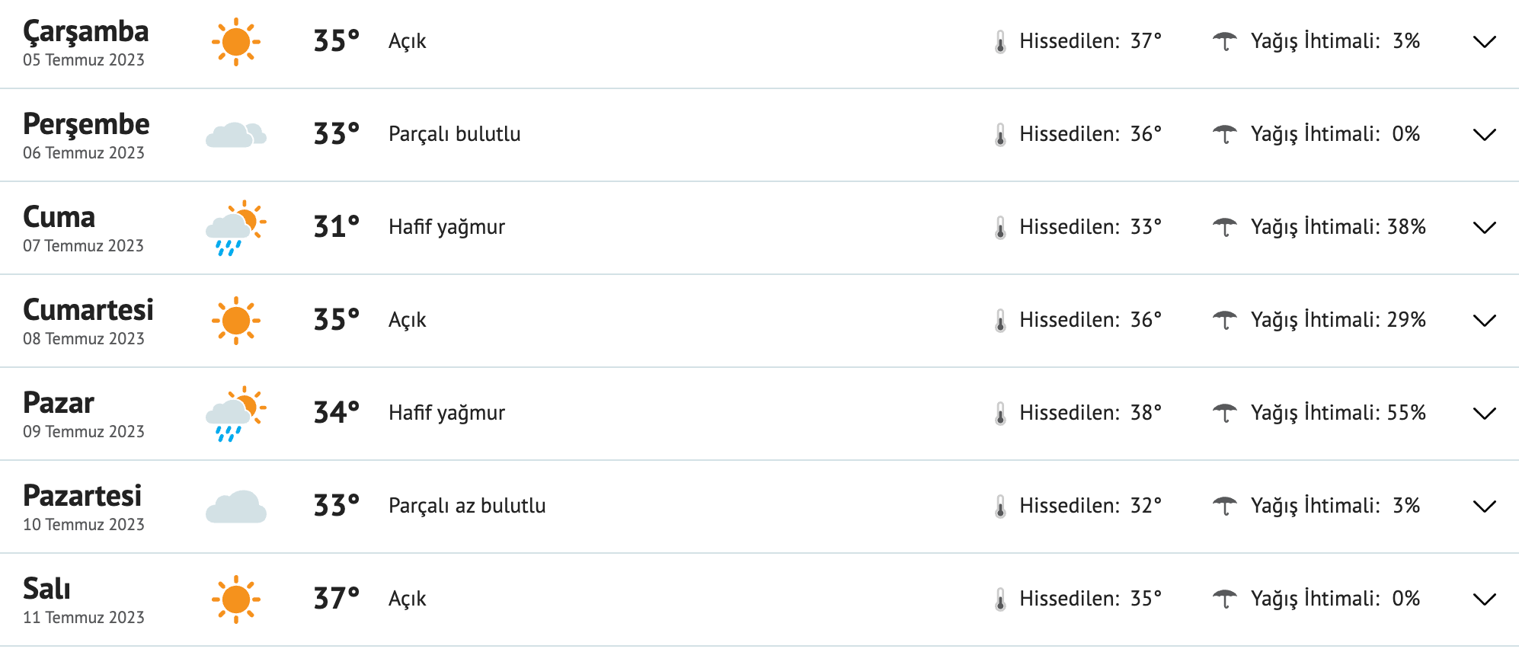Select the cloudy icon for Perşembe
This screenshot has height=649, width=1519.
point(236,134)
